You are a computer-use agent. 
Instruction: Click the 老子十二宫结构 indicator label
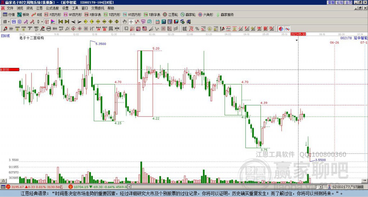coord(32,38)
